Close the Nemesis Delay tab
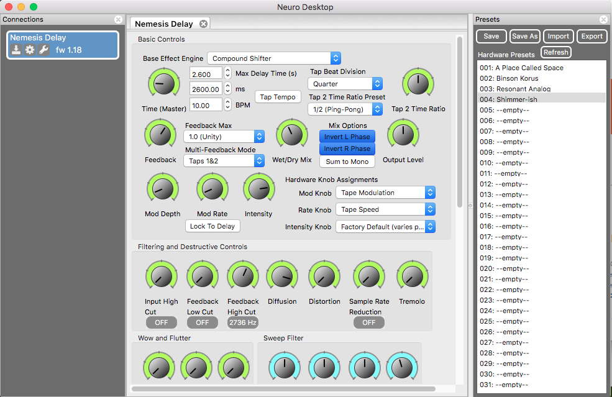This screenshot has width=612, height=397. click(x=203, y=24)
